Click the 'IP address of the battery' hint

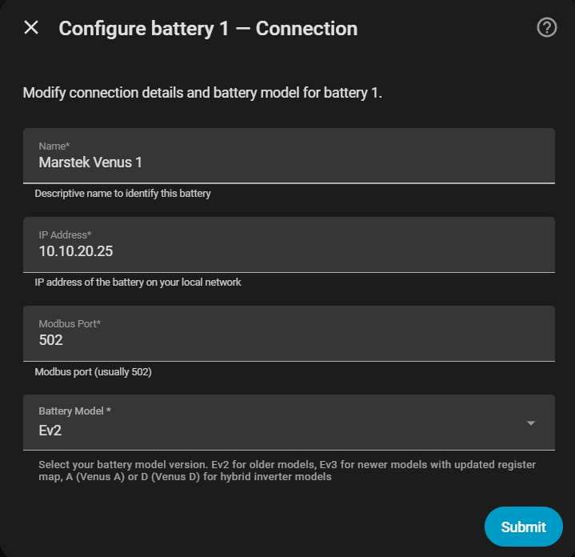138,283
